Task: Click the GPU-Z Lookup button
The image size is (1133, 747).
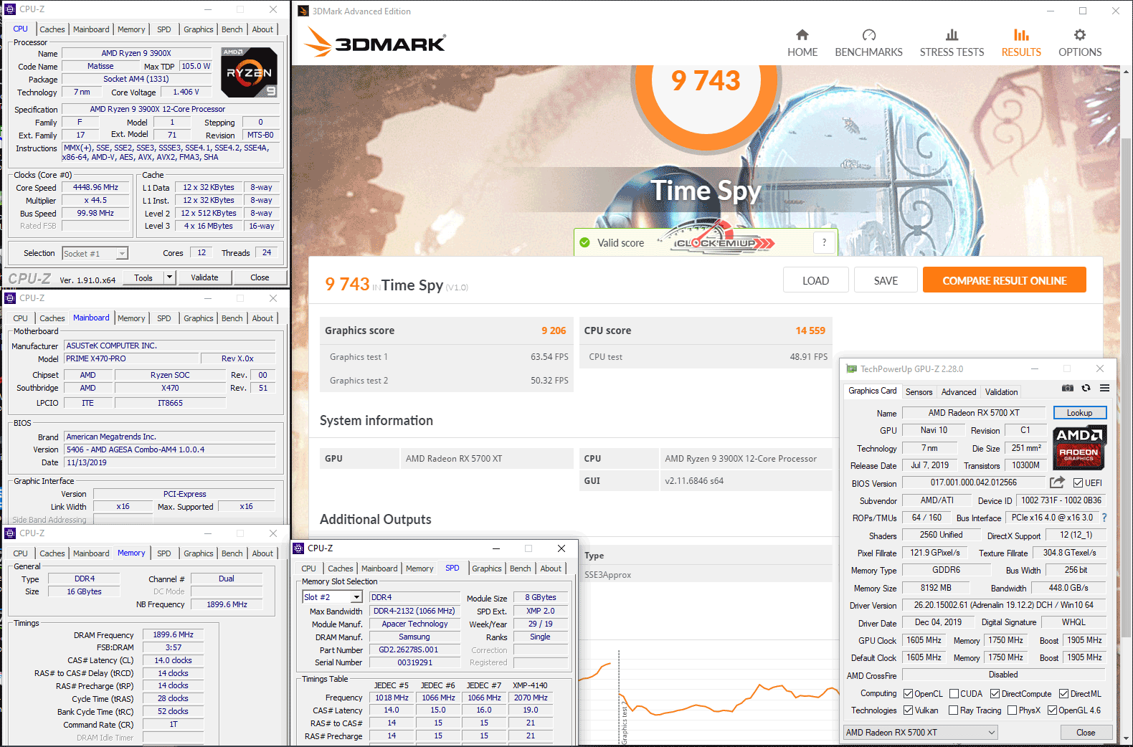Action: 1079,413
